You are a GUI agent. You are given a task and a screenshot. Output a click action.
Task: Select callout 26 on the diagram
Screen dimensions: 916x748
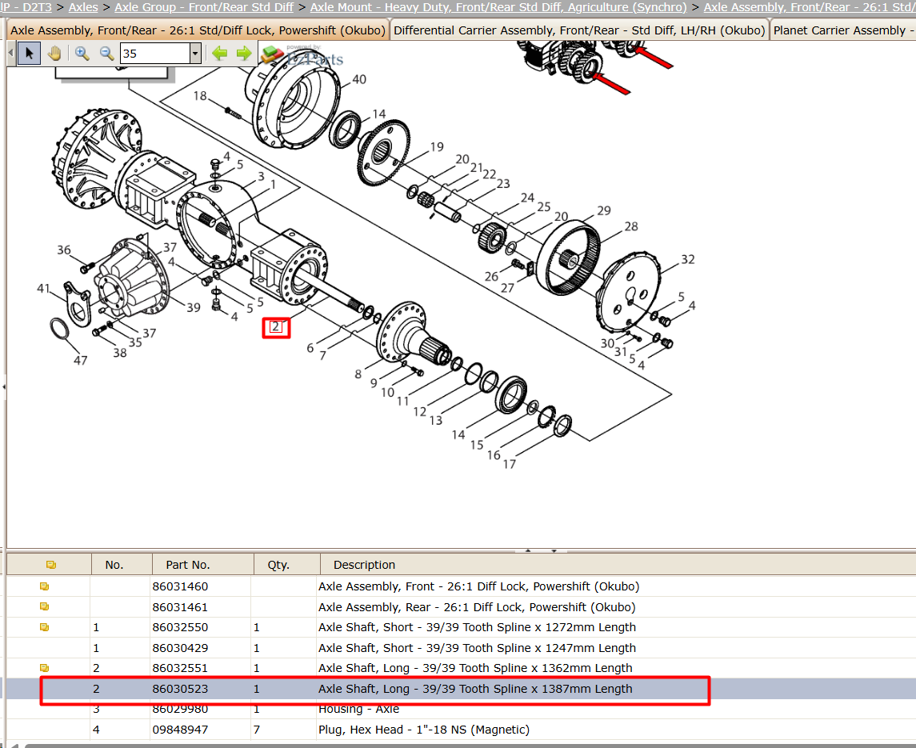491,277
